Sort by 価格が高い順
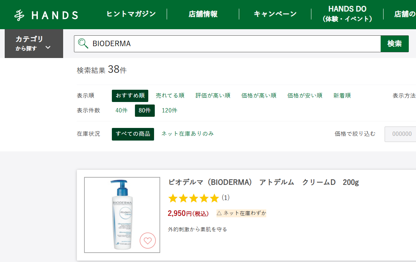 (259, 96)
